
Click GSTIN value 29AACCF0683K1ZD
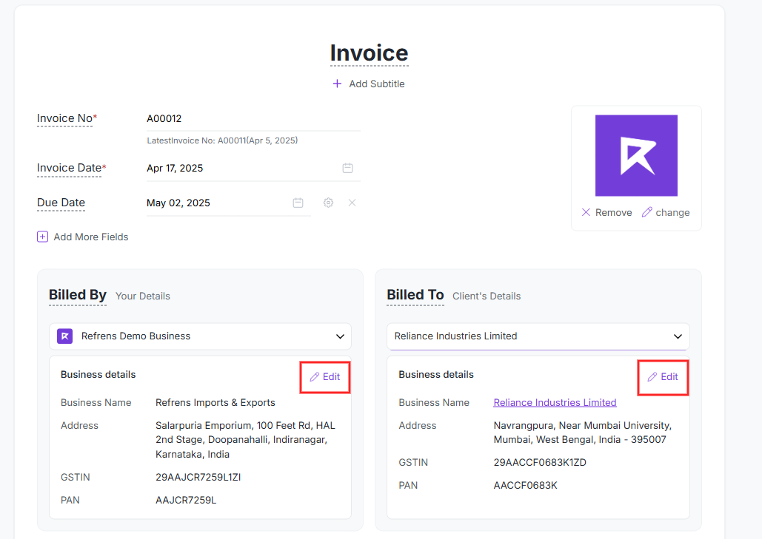pos(540,462)
